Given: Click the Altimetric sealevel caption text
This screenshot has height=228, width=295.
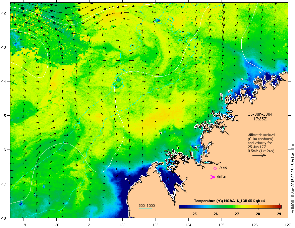Looking at the screenshot, I should (x=261, y=135).
